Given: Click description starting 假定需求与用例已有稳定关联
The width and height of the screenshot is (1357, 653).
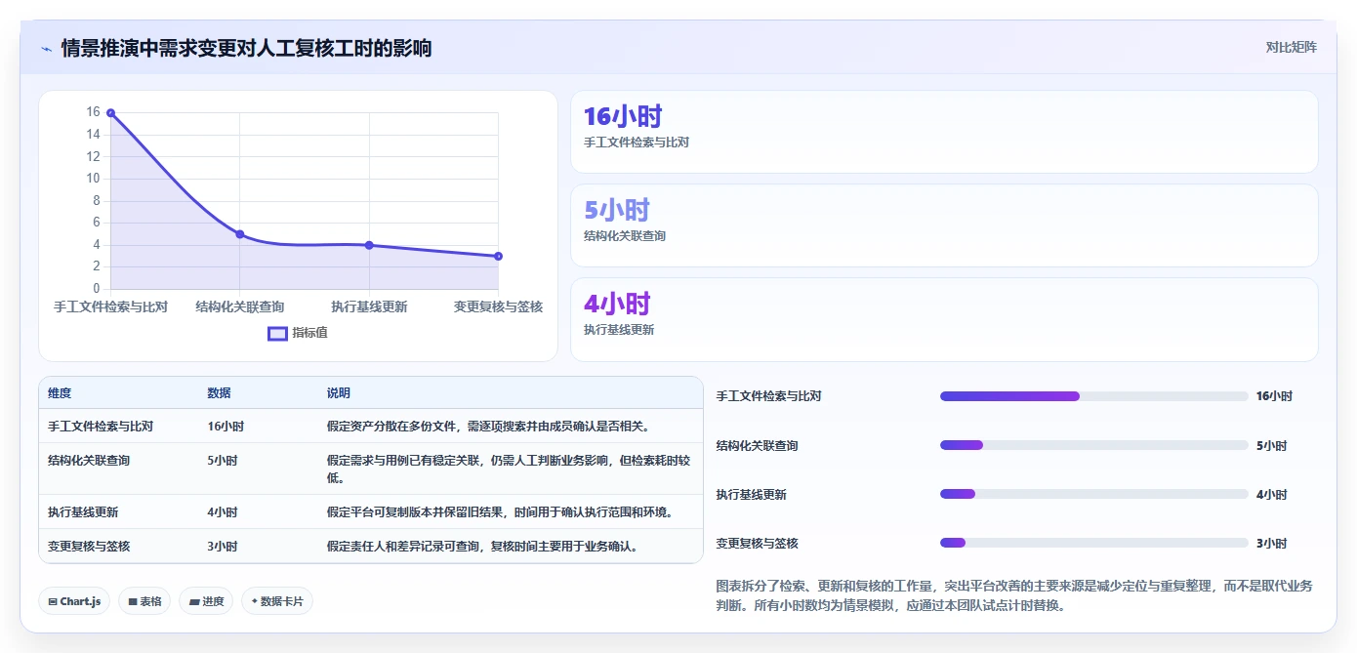Looking at the screenshot, I should [x=509, y=469].
